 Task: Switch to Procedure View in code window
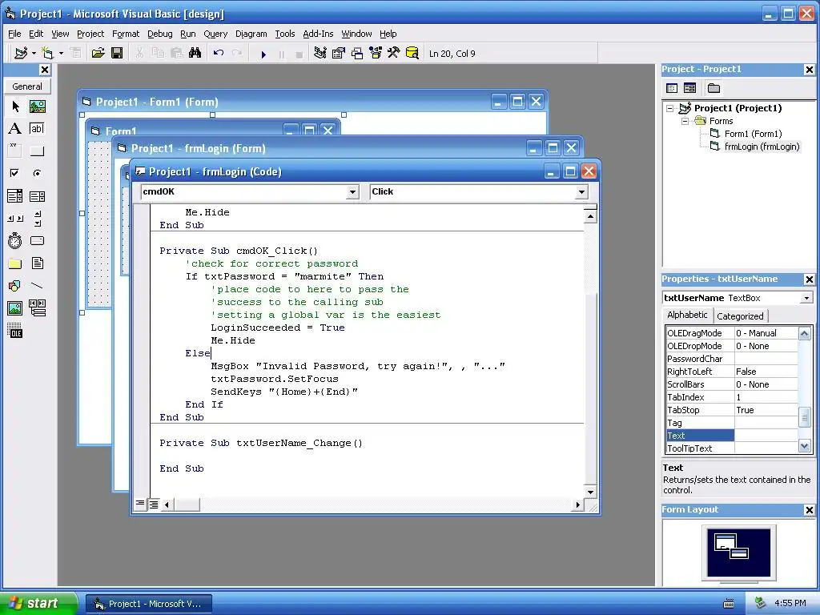(x=140, y=504)
